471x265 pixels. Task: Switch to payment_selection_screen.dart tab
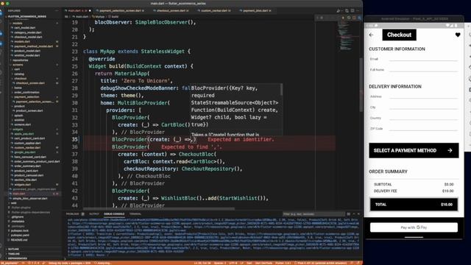coord(120,10)
